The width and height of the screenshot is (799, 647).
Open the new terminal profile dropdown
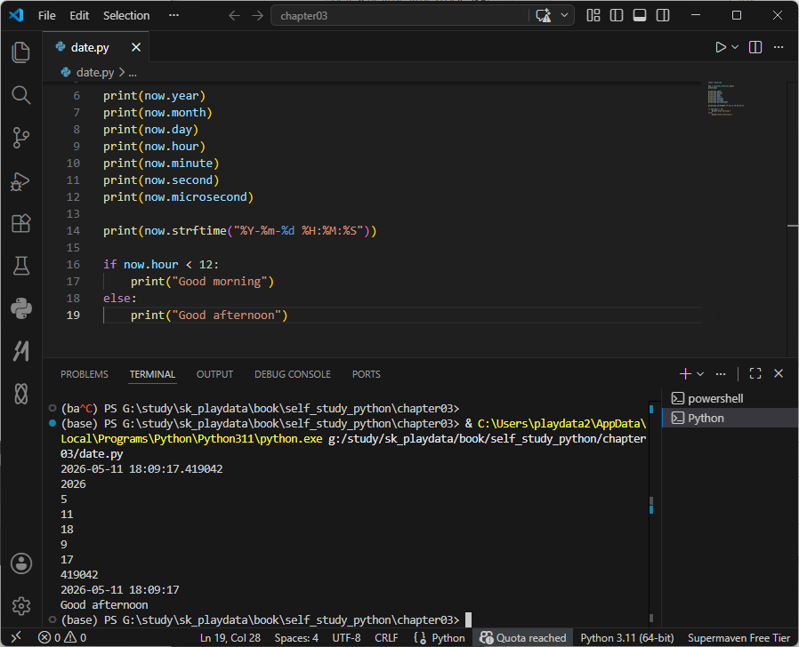point(700,373)
